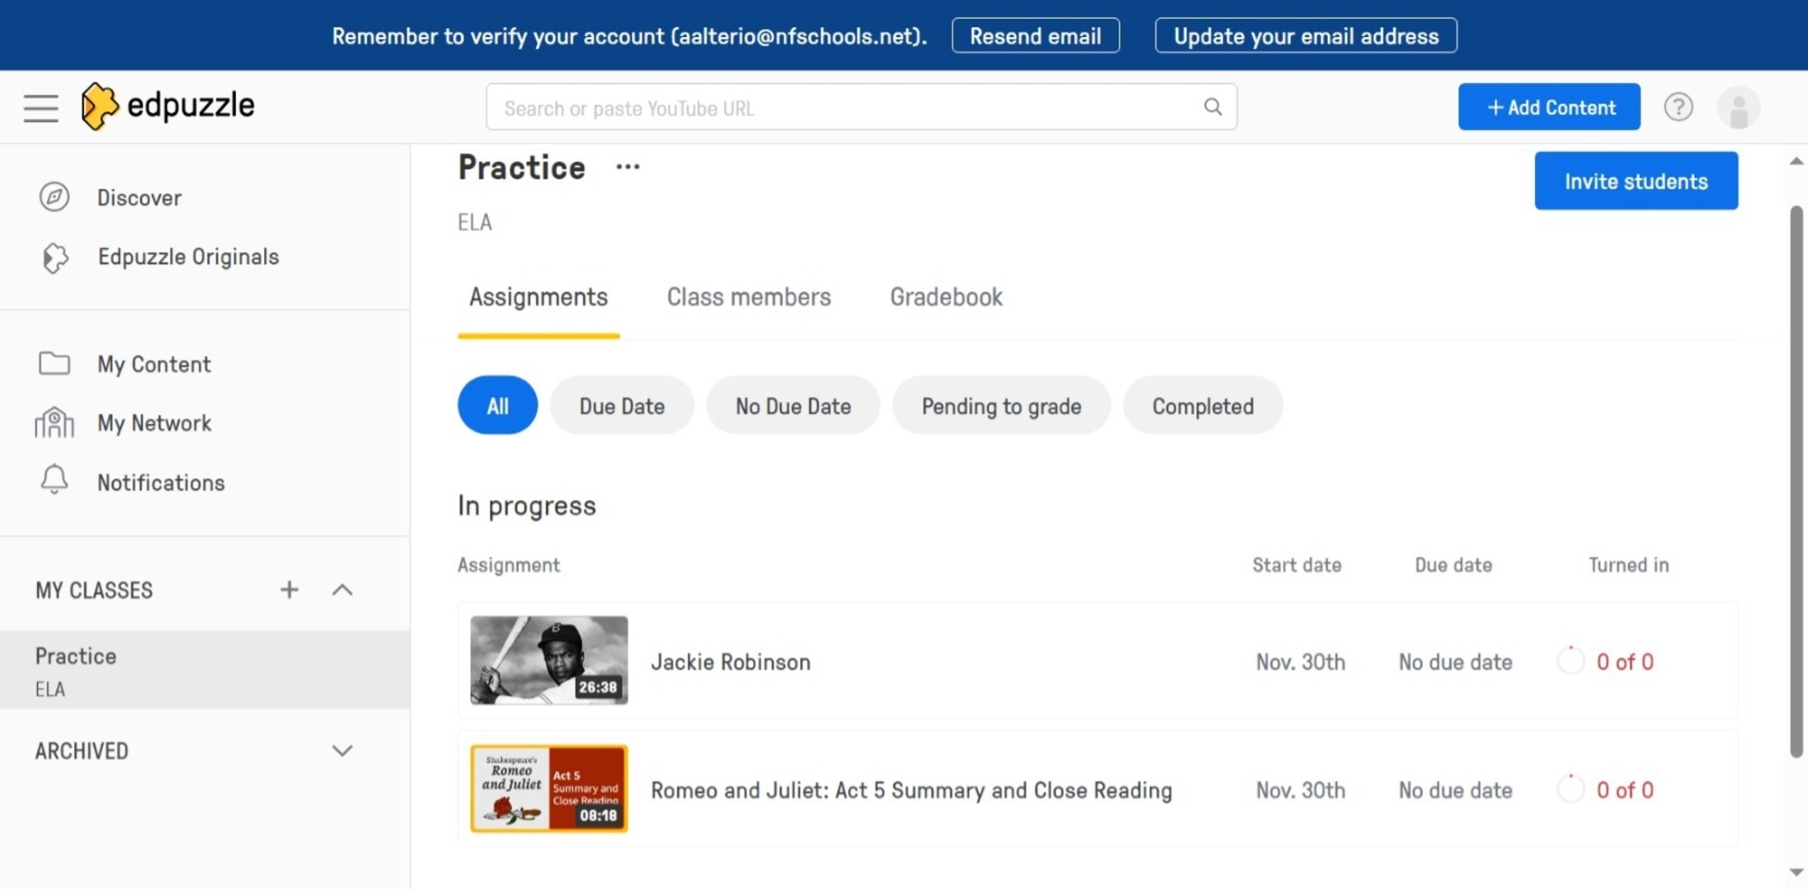Collapse the My Classes section
Screen dimensions: 1808x889
[x=343, y=590]
